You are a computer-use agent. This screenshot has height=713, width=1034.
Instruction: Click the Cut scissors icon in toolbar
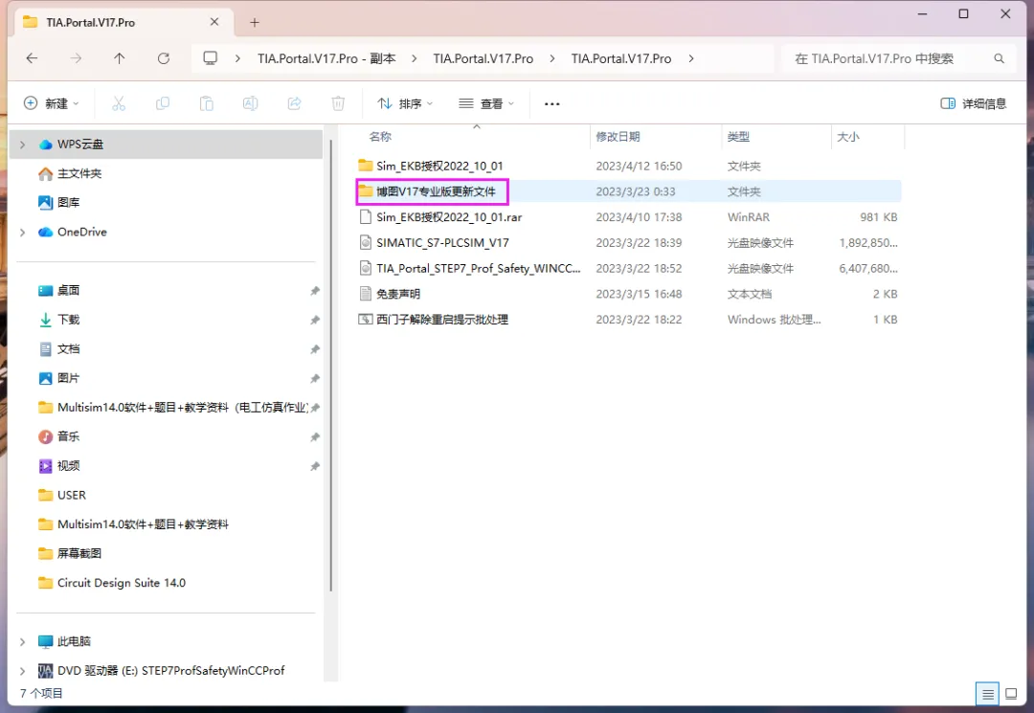click(x=119, y=103)
